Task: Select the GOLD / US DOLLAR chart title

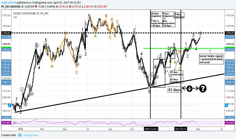Action: click(x=31, y=13)
